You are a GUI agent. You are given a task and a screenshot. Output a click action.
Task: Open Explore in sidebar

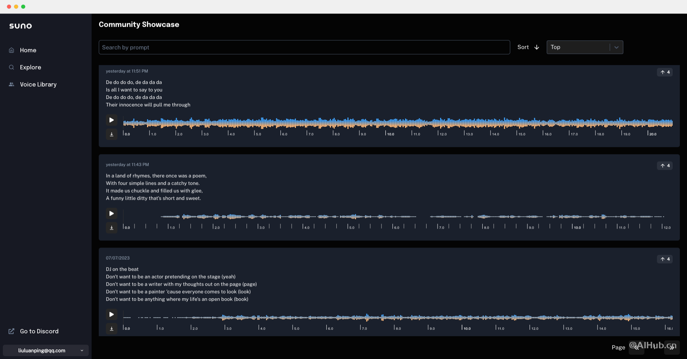pos(30,67)
